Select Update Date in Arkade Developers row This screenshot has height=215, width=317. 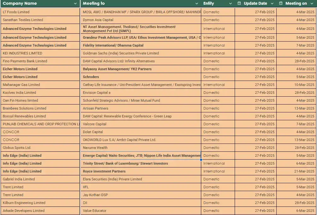256,211
